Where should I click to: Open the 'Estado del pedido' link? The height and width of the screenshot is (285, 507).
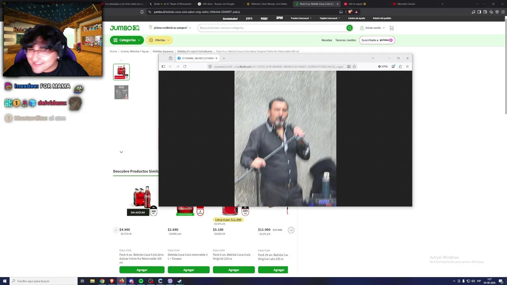click(x=382, y=18)
